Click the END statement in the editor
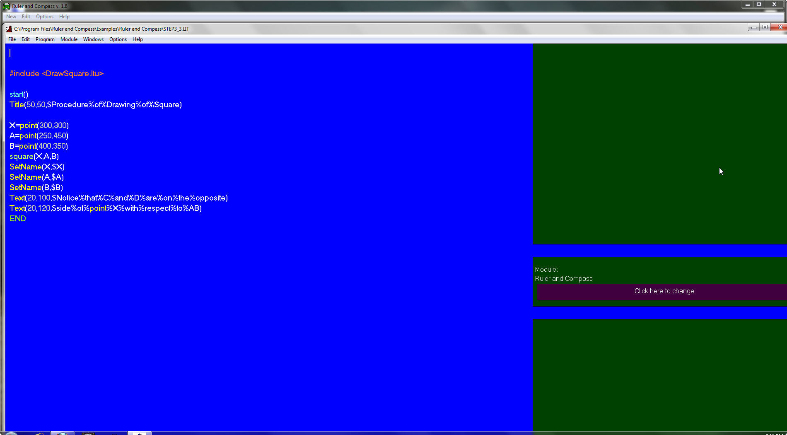This screenshot has width=787, height=435. pos(18,219)
